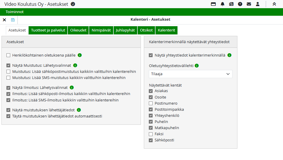
Task: Click the save floppy disk icon
Action: 13,20
